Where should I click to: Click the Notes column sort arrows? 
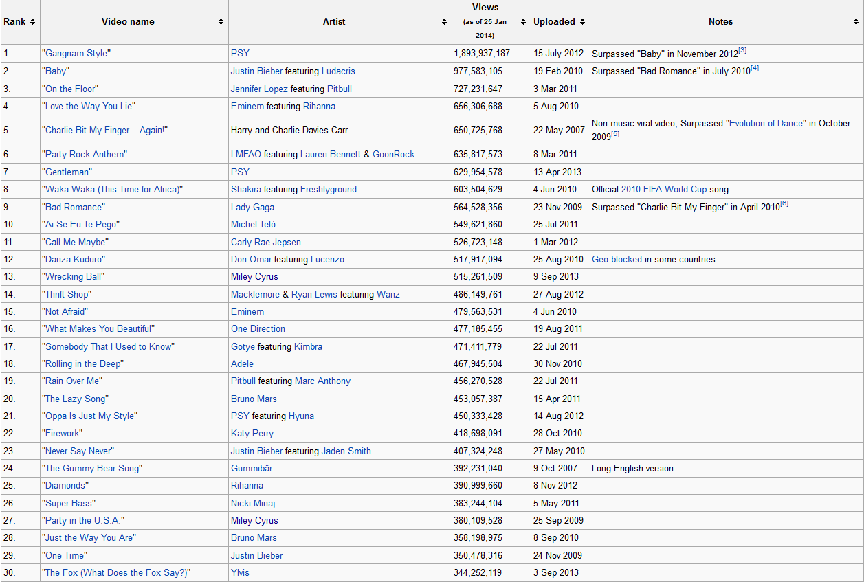coord(856,22)
